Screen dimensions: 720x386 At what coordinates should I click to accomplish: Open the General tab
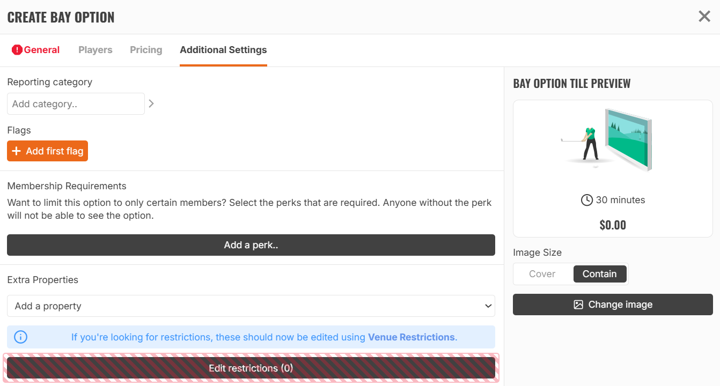click(35, 50)
